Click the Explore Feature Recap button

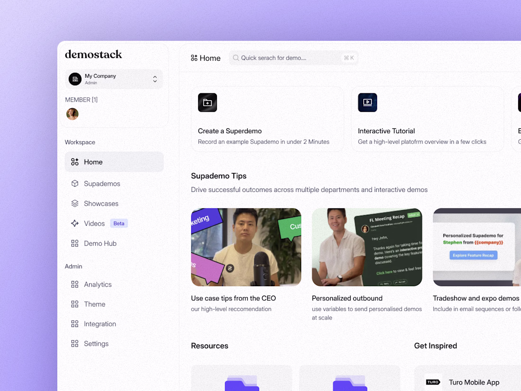[x=473, y=255]
